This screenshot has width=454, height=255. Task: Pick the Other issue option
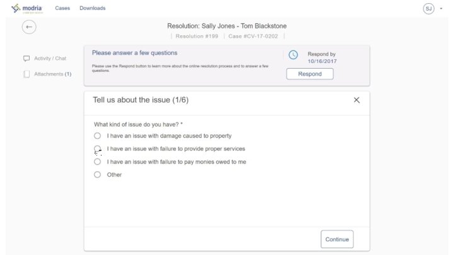click(x=97, y=175)
